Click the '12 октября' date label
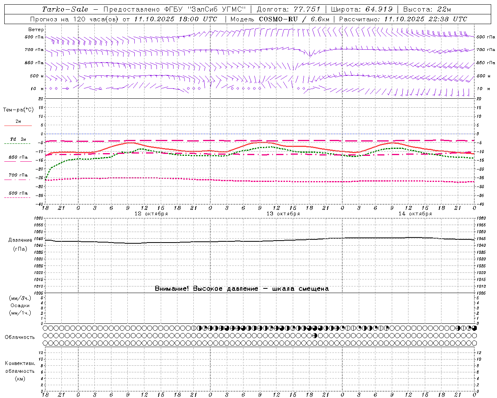This screenshot has width=497, height=398. (151, 214)
